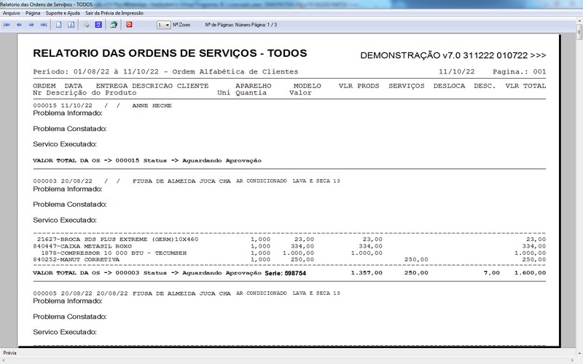Click the DEMONSTRAÇÃO v7.0 text
The width and height of the screenshot is (583, 364).
click(x=453, y=55)
